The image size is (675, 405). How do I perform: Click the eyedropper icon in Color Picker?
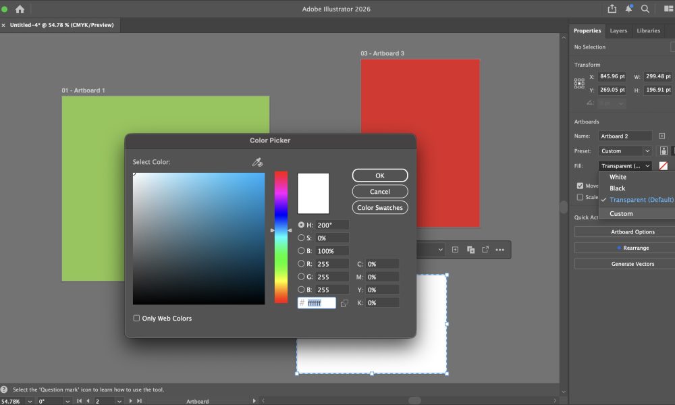pos(256,162)
